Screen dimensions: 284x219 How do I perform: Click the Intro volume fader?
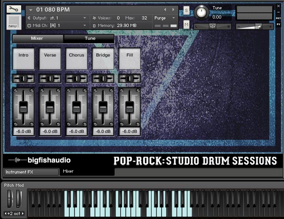[x=23, y=107]
